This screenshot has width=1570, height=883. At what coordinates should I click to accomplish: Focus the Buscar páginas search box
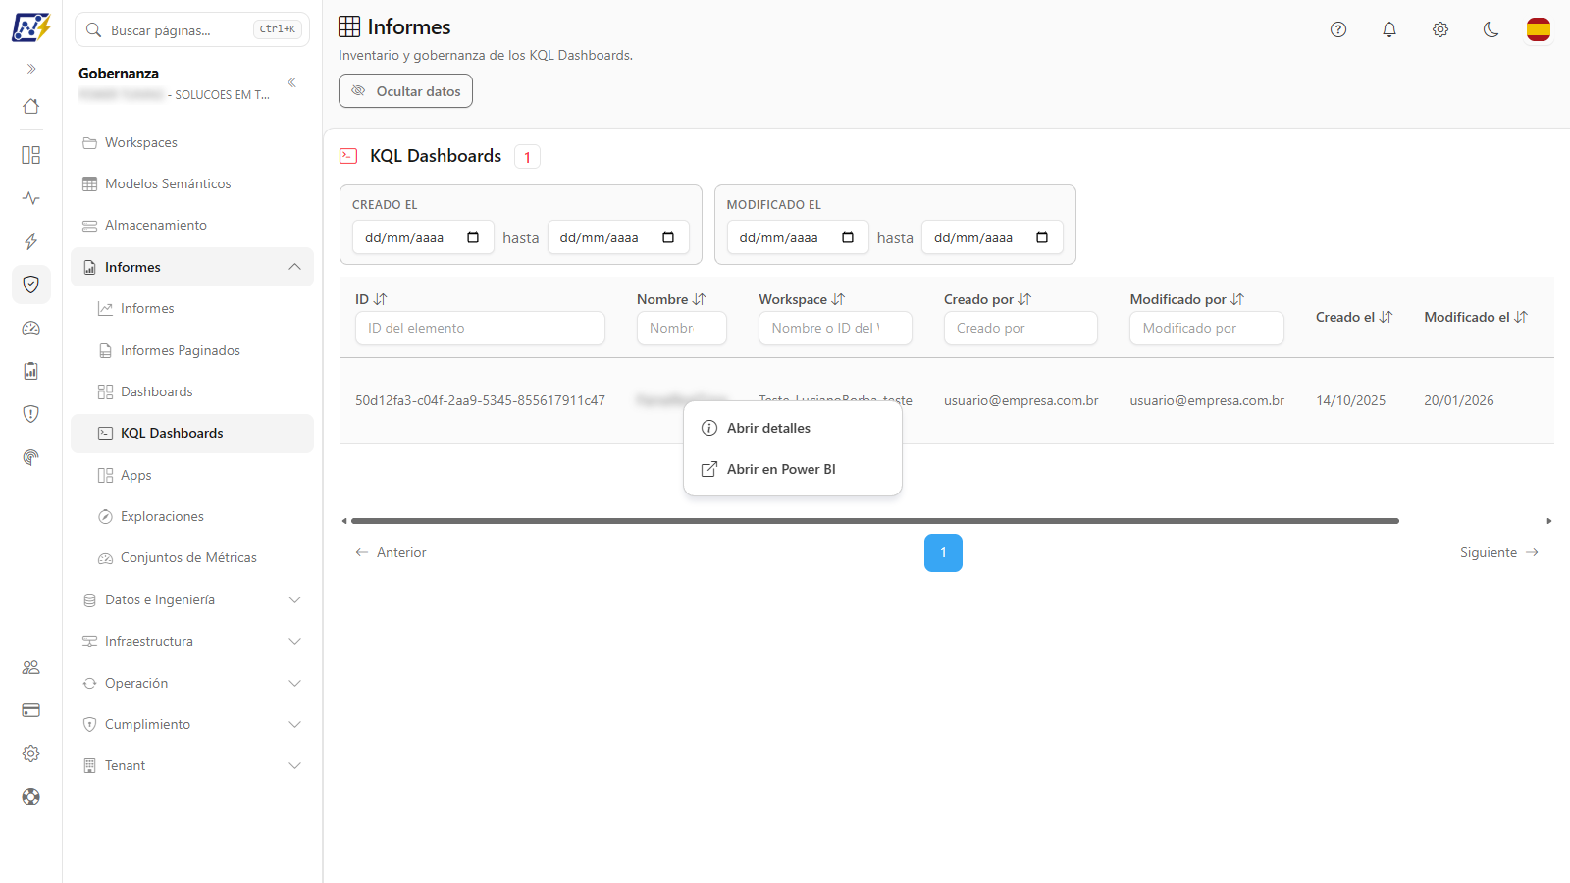pyautogui.click(x=192, y=29)
